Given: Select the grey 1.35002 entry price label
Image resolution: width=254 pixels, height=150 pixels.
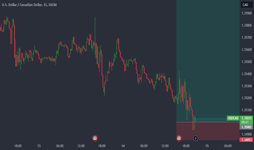Looking at the screenshot, I should (246, 127).
